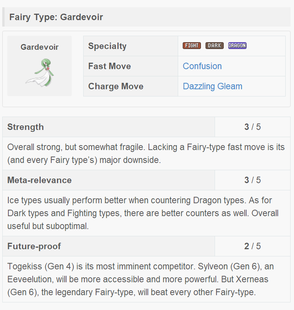Select the Strength row header
294x310 pixels.
coord(25,127)
